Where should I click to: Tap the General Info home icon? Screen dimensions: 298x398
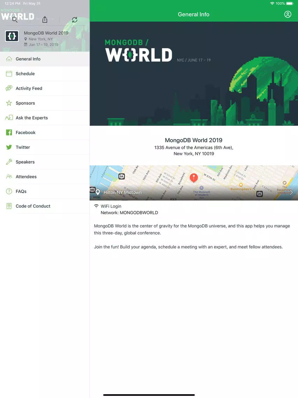pos(9,59)
